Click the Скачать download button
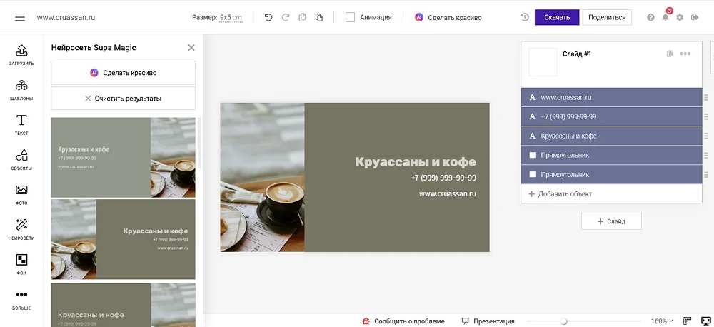This screenshot has height=327, width=714. (557, 17)
